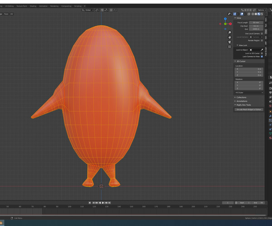The height and width of the screenshot is (226, 272).
Task: Click the eyedropper next to Lock to Object
Action: pyautogui.click(x=262, y=50)
